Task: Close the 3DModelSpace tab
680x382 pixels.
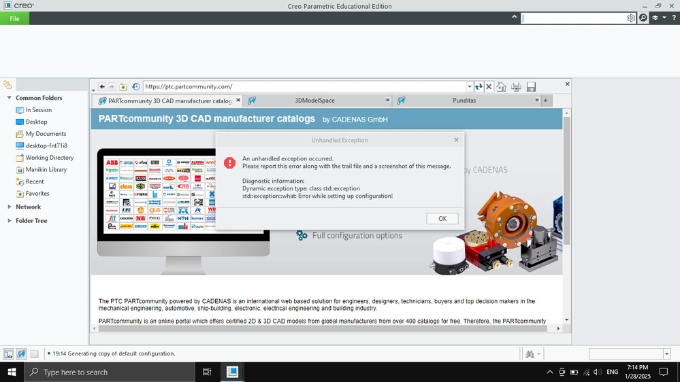Action: 388,100
